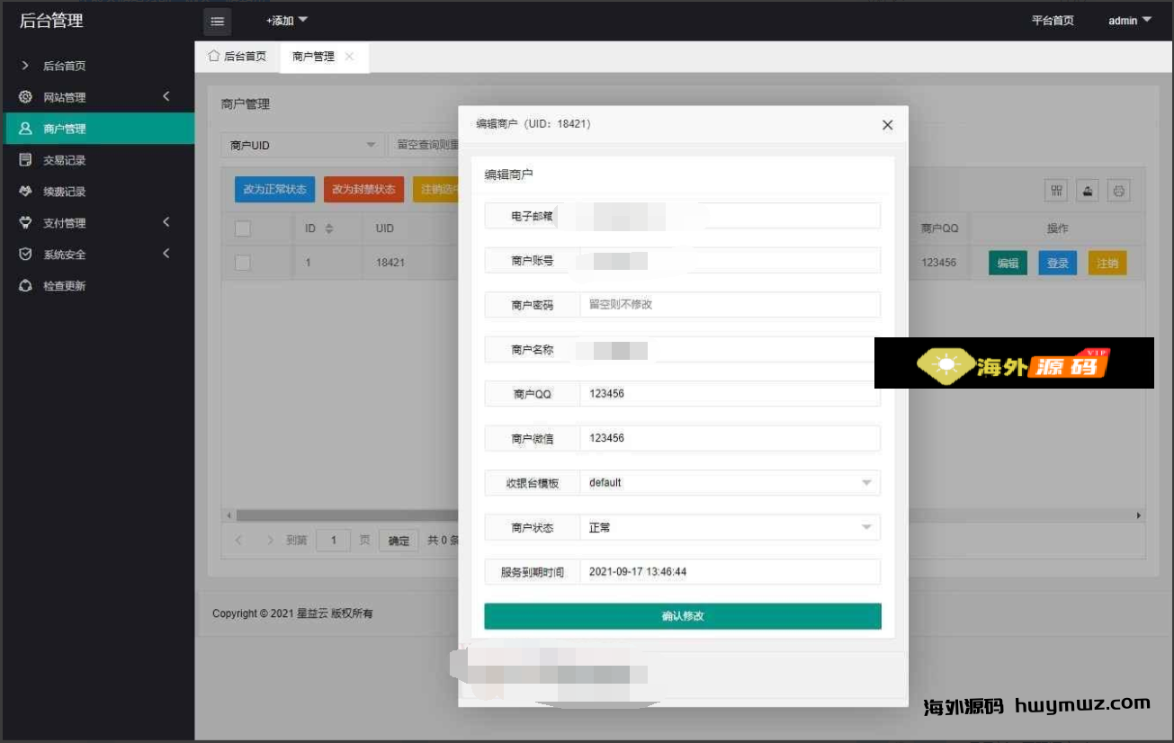Click the pagination page number box
The image size is (1174, 743).
pos(334,541)
